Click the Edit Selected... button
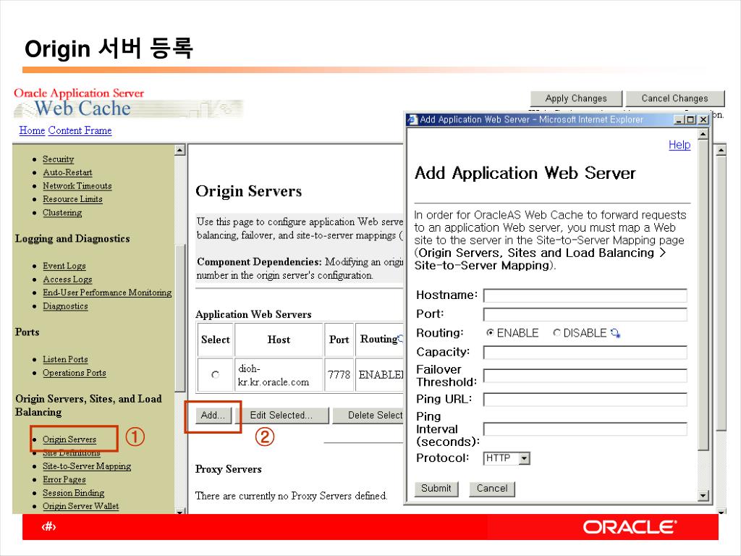This screenshot has height=556, width=741. (281, 415)
